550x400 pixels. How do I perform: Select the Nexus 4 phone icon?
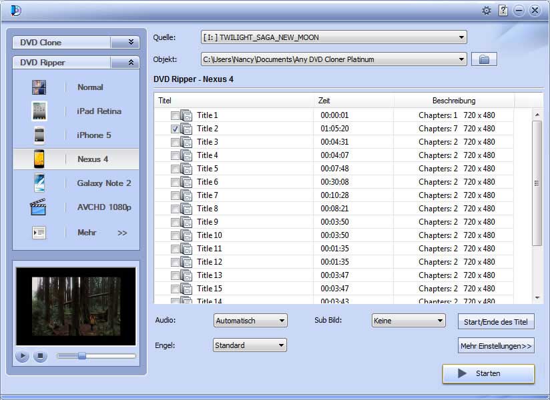39,159
